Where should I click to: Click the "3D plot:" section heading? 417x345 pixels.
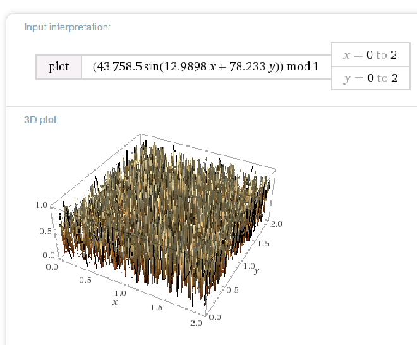41,119
